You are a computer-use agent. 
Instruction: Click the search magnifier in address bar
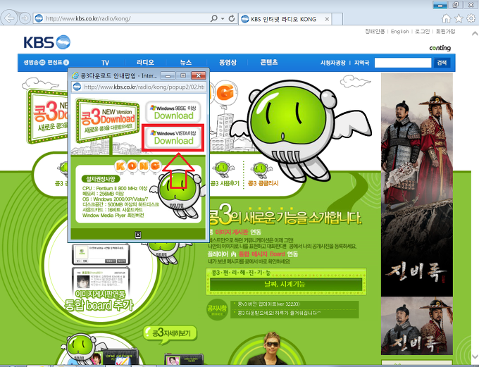tap(214, 18)
